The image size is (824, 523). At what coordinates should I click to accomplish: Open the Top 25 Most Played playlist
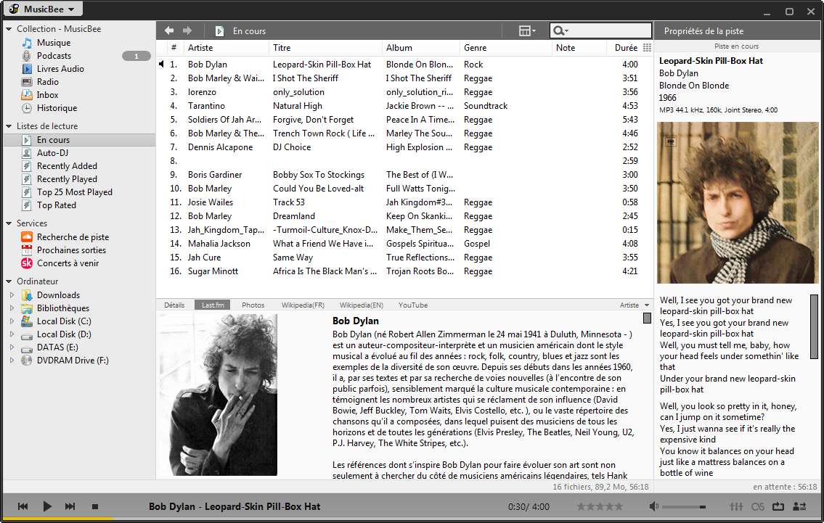[x=75, y=192]
